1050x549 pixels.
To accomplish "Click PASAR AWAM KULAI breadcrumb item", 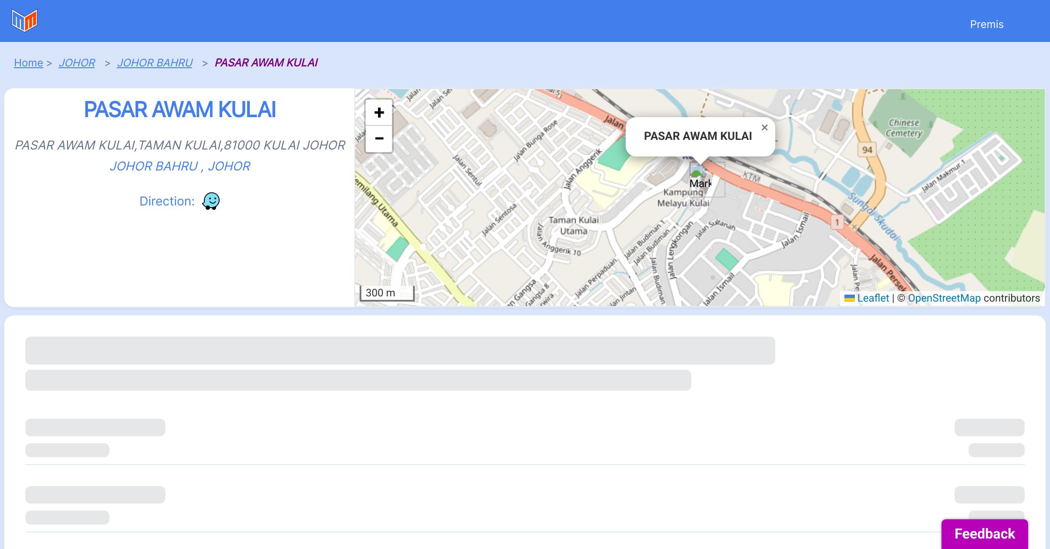I will pyautogui.click(x=266, y=63).
